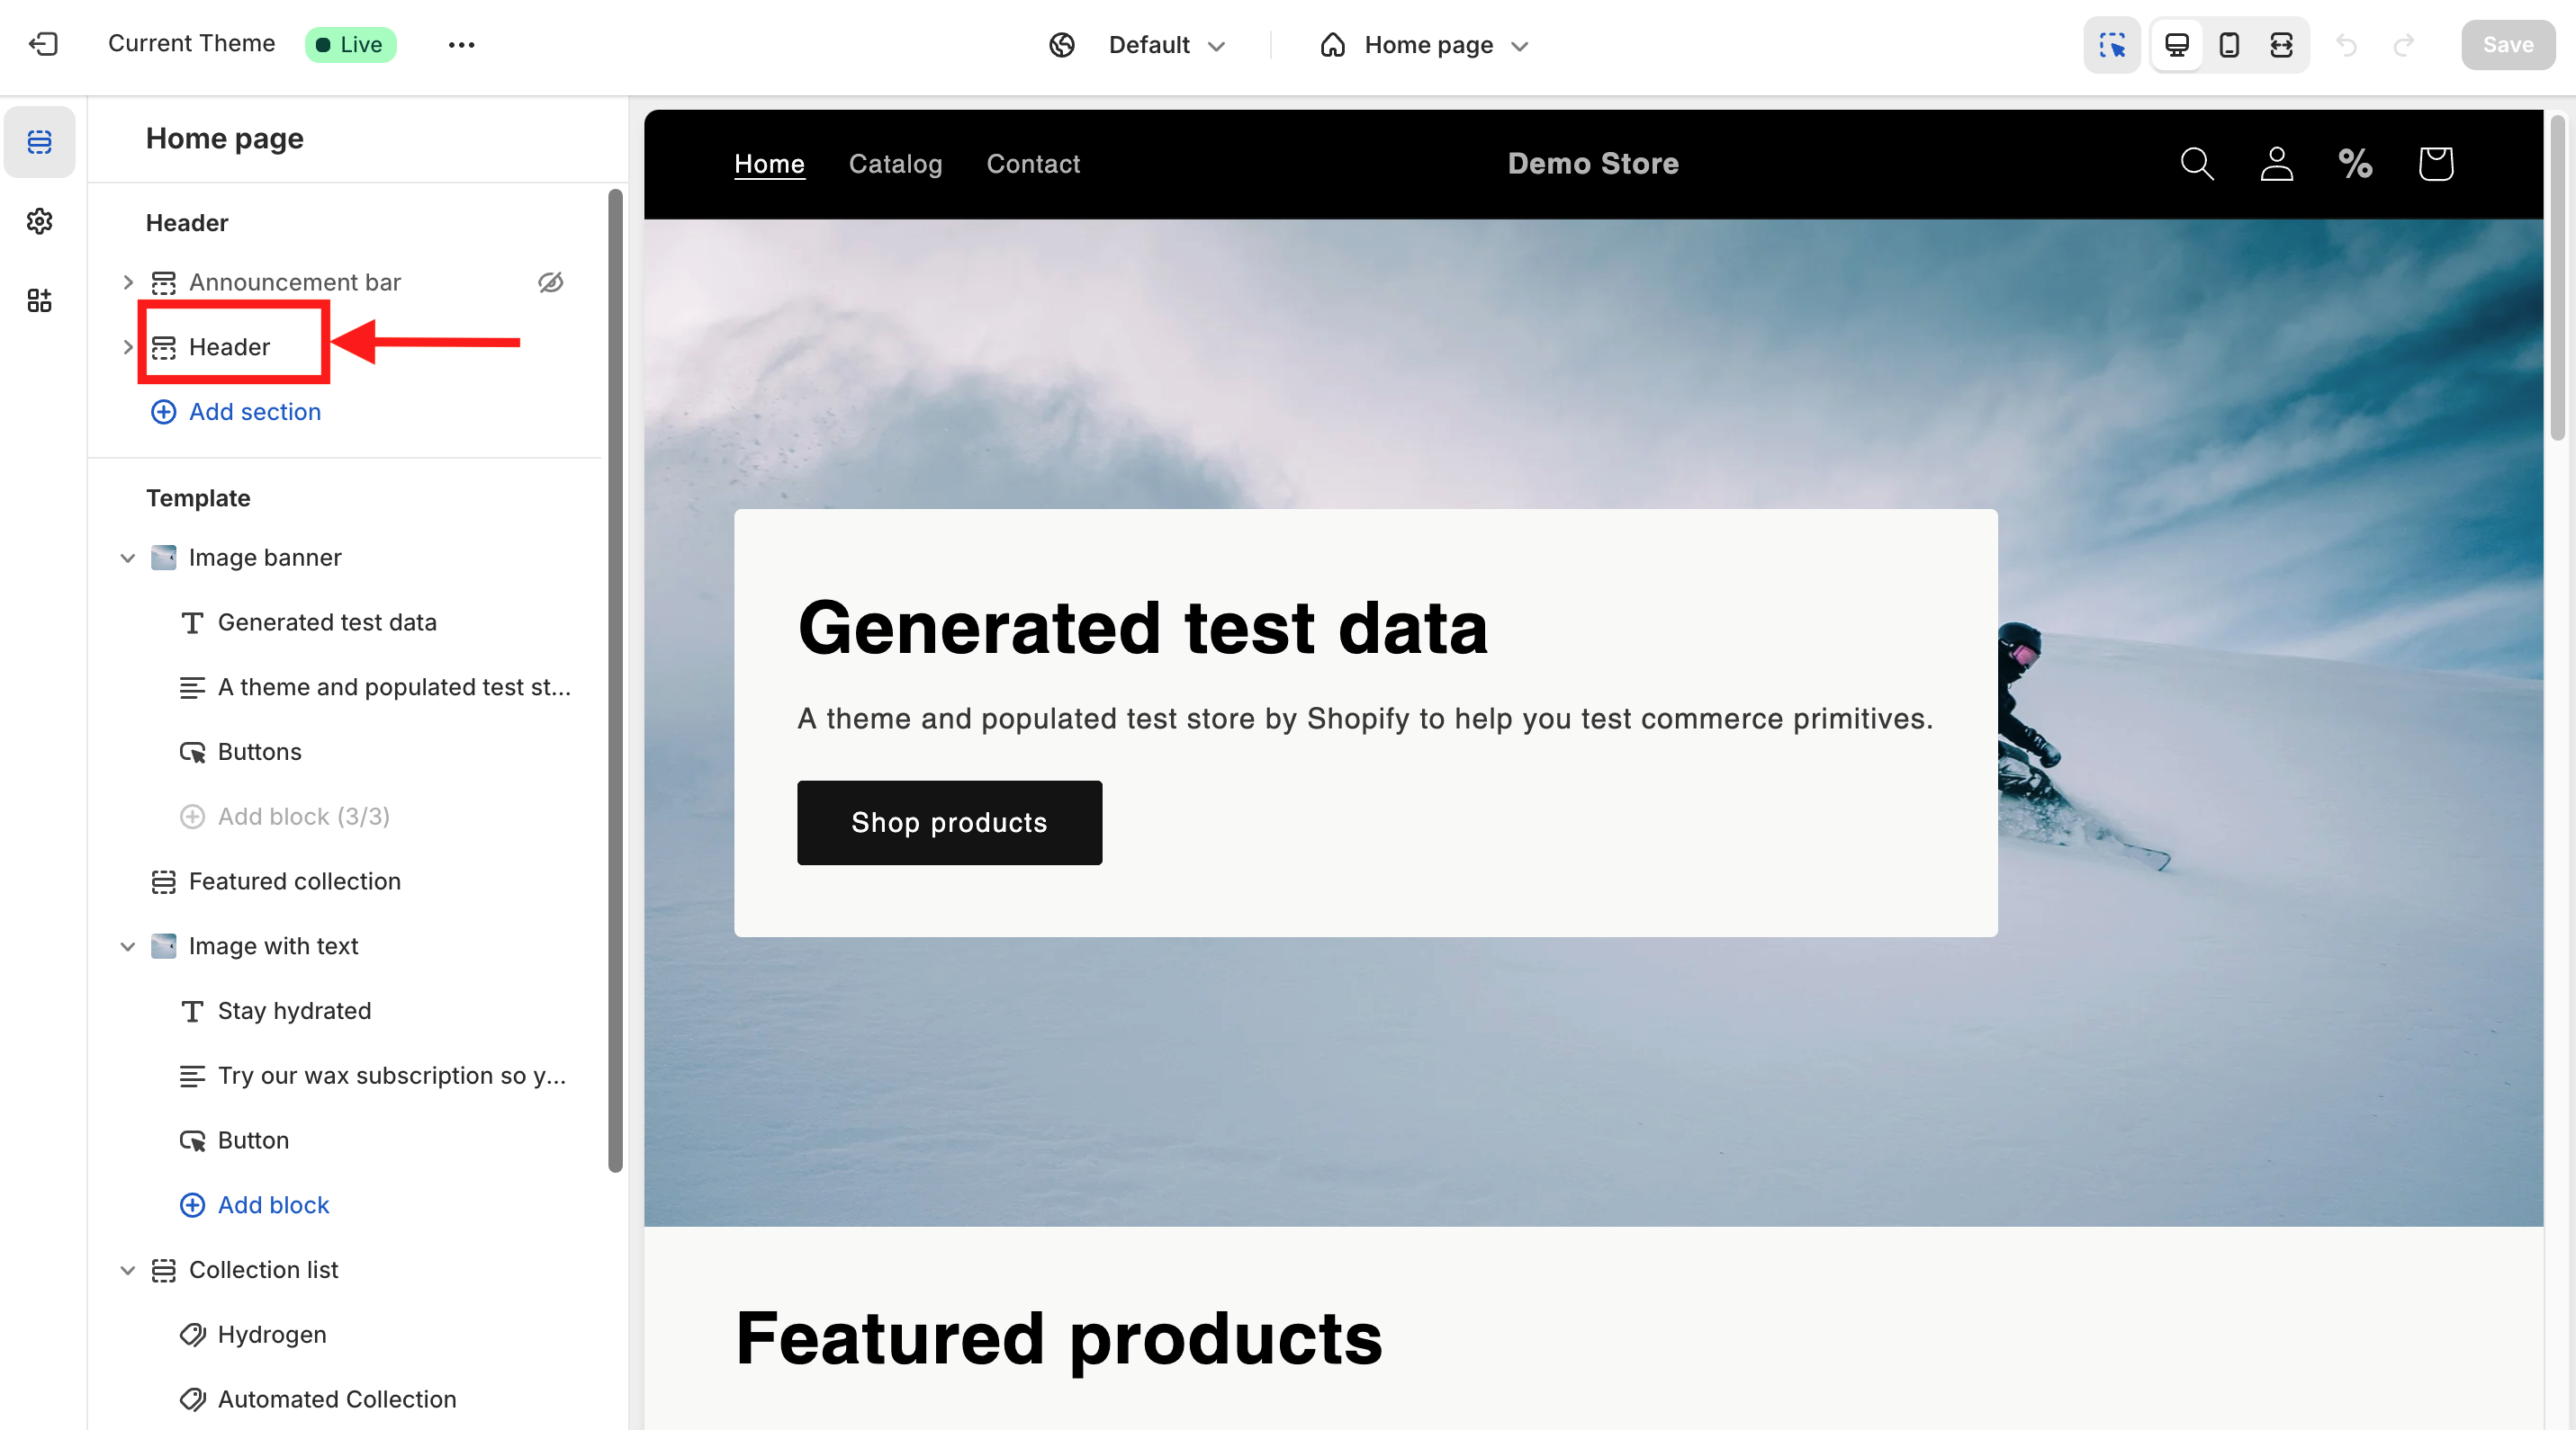2576x1430 pixels.
Task: Open App embeds sidebar icon
Action: pyautogui.click(x=40, y=300)
